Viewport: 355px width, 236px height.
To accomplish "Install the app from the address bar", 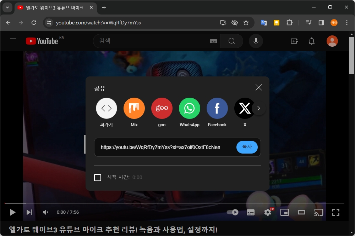I will (x=223, y=23).
